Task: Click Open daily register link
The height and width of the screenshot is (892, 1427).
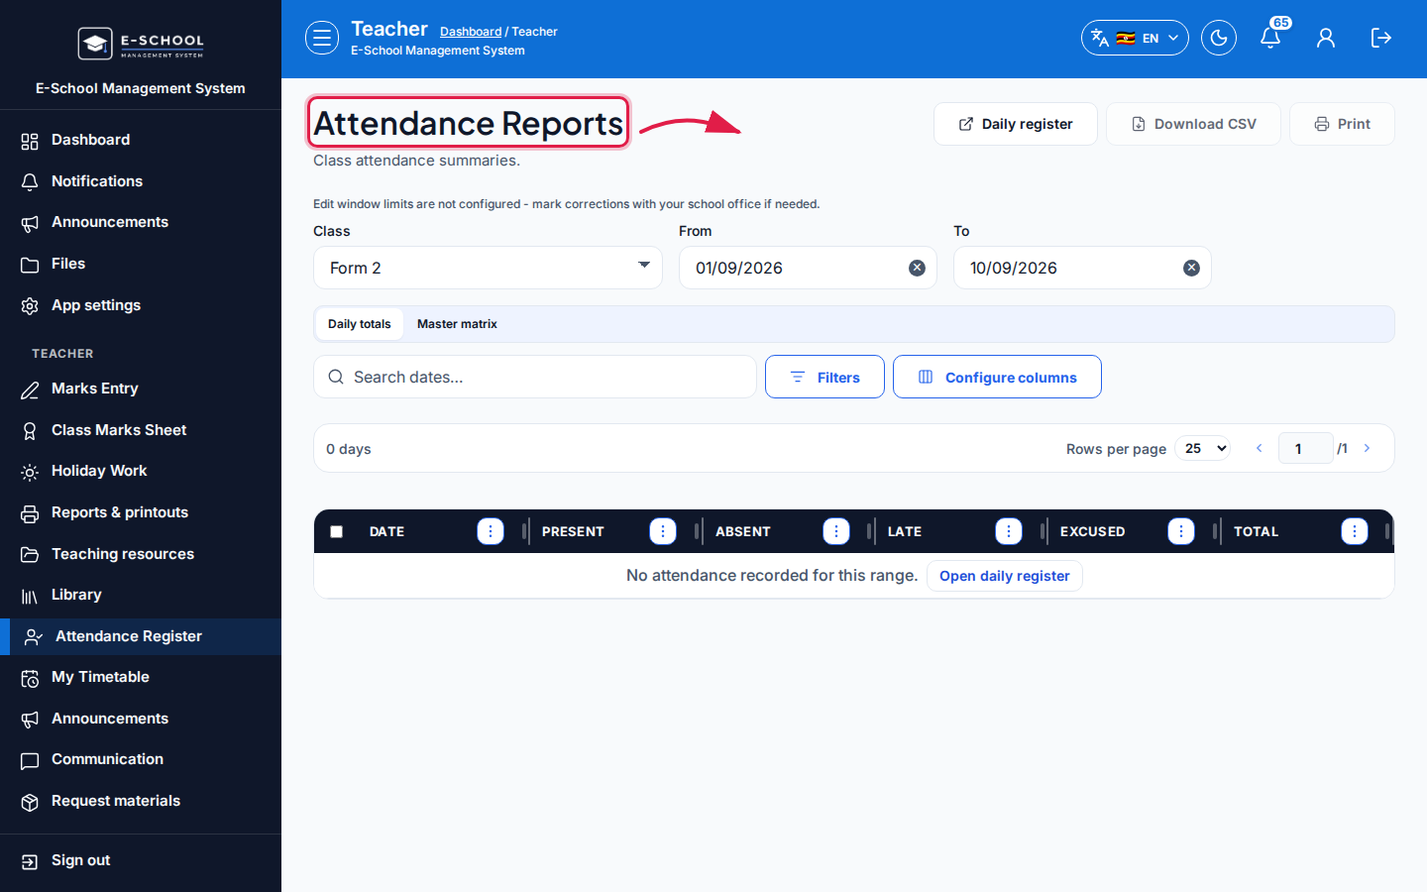Action: pyautogui.click(x=1005, y=576)
